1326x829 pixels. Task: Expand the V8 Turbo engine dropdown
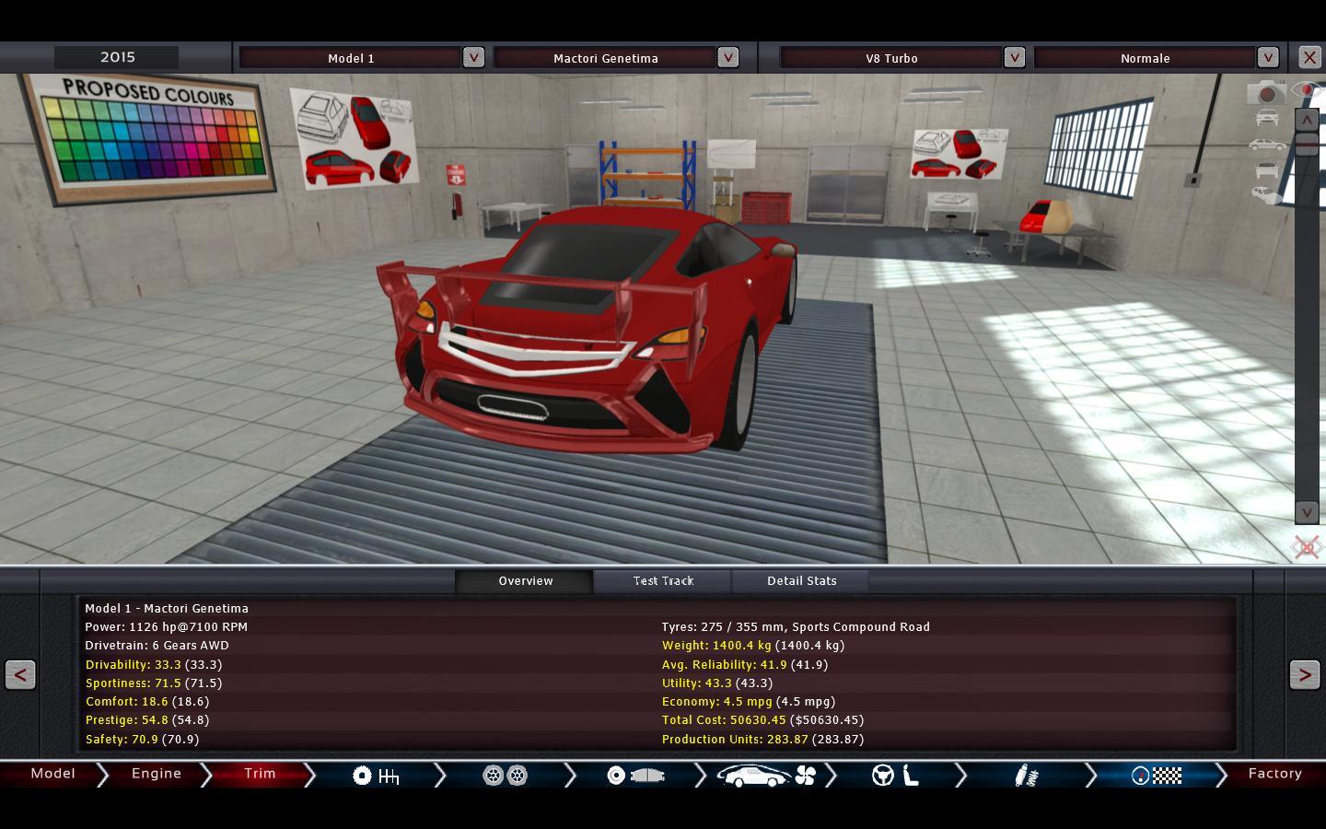1014,57
